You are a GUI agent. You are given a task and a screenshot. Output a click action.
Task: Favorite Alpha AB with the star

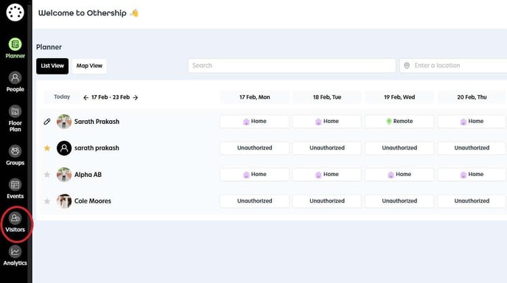[47, 175]
